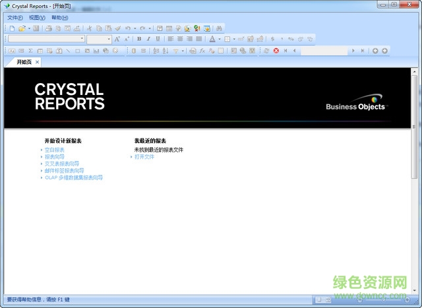The image size is (422, 308).
Task: Toggle Underline formatting button
Action: 158,40
